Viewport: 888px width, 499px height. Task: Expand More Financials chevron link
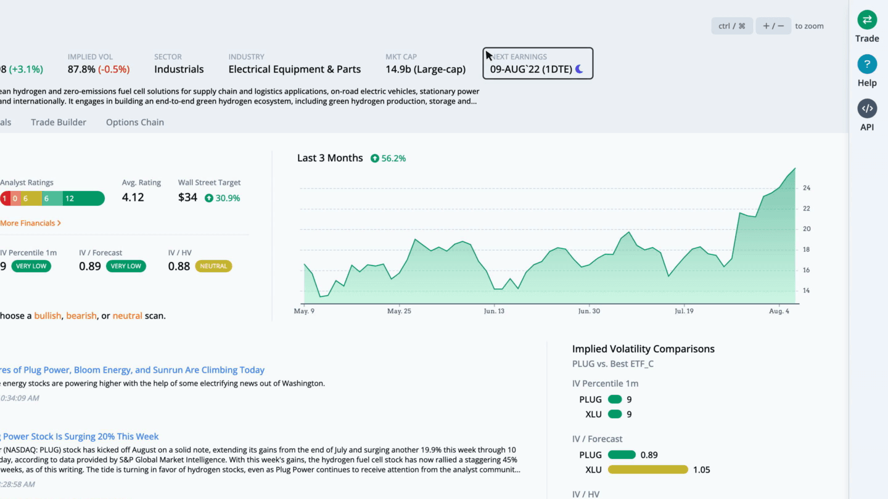[31, 223]
